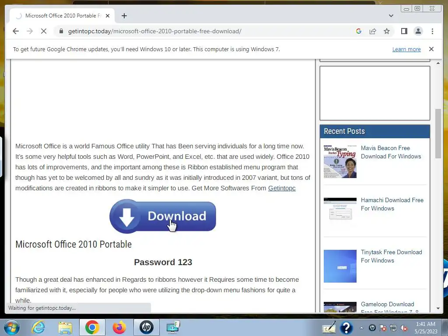Open the network status tray icon
448x336 pixels.
click(x=393, y=328)
